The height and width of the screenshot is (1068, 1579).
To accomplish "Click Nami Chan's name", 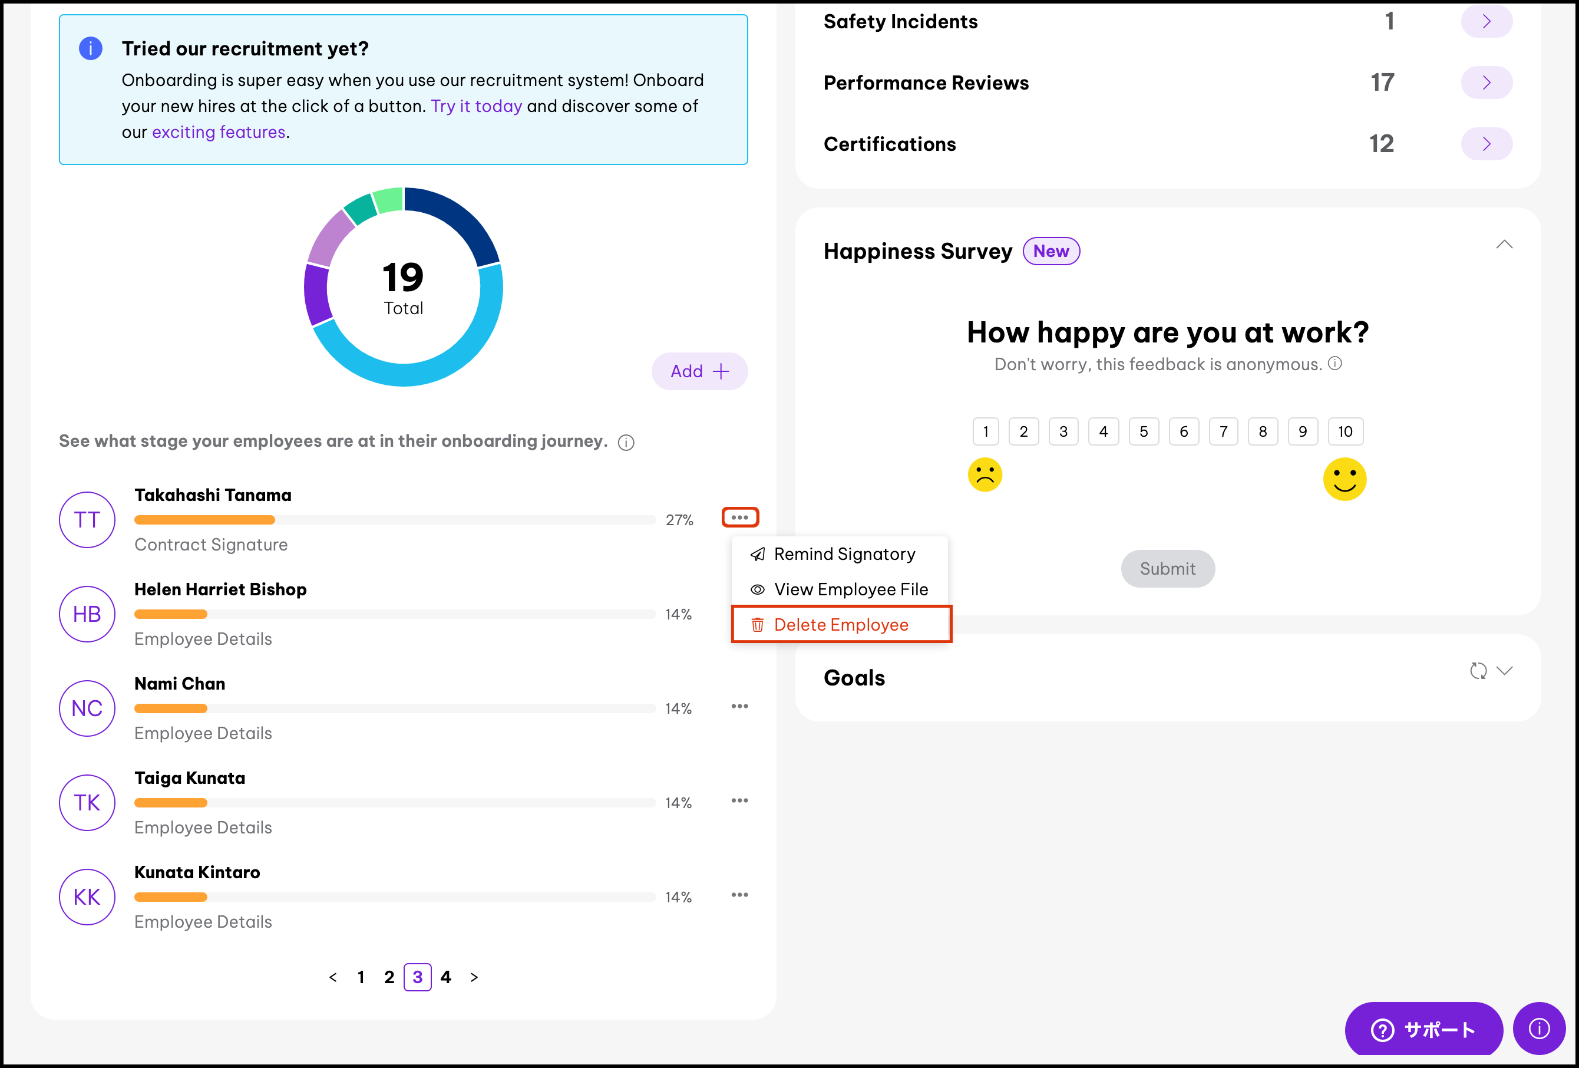I will point(179,684).
